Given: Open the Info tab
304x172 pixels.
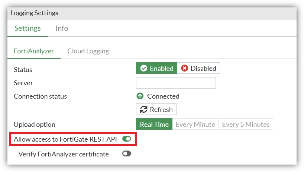Looking at the screenshot, I should point(62,29).
